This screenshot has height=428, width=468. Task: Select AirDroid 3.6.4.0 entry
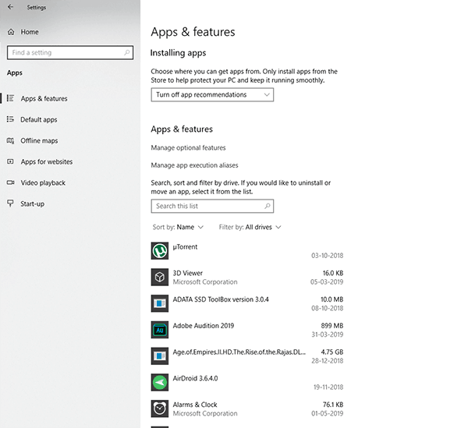pyautogui.click(x=247, y=382)
